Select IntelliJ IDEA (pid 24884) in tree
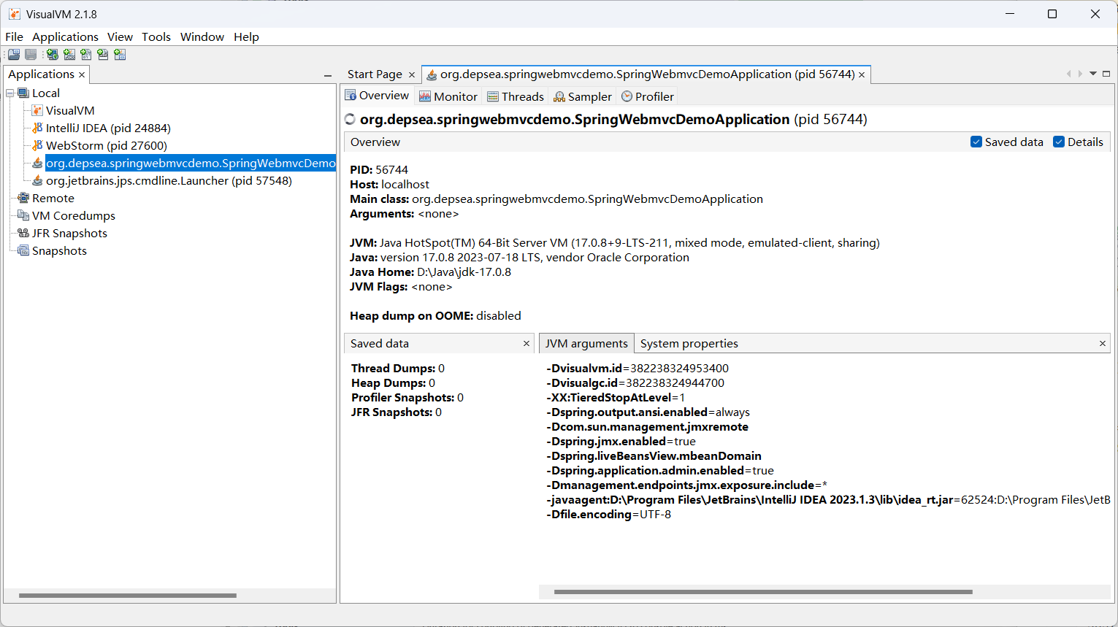Image resolution: width=1118 pixels, height=627 pixels. (108, 128)
